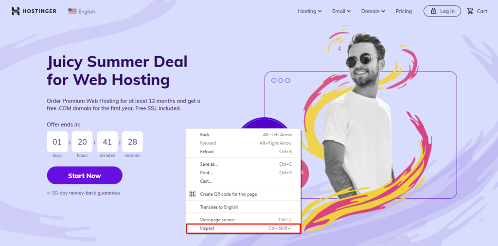This screenshot has height=246, width=498.
Task: Expand the Email dropdown menu
Action: click(341, 11)
